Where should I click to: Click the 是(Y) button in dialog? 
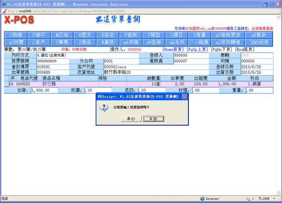(x=131, y=119)
